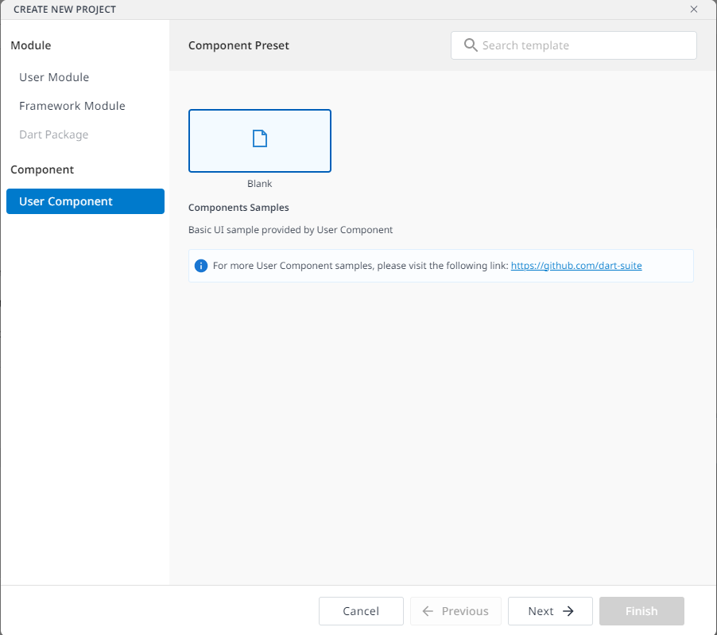717x635 pixels.
Task: Choose the Dart Package entry
Action: (x=53, y=134)
